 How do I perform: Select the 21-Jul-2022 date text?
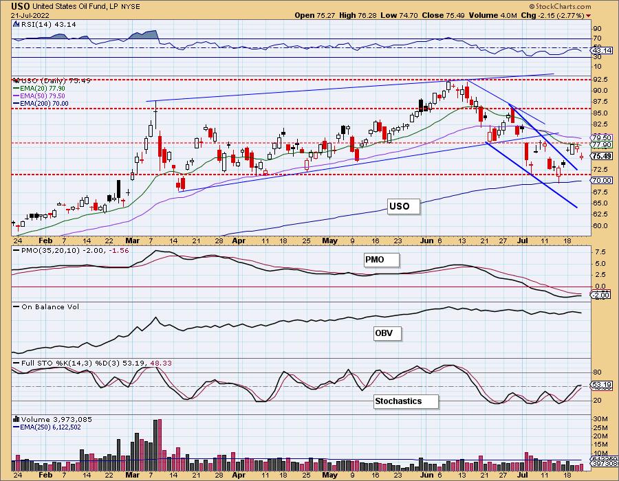point(30,15)
